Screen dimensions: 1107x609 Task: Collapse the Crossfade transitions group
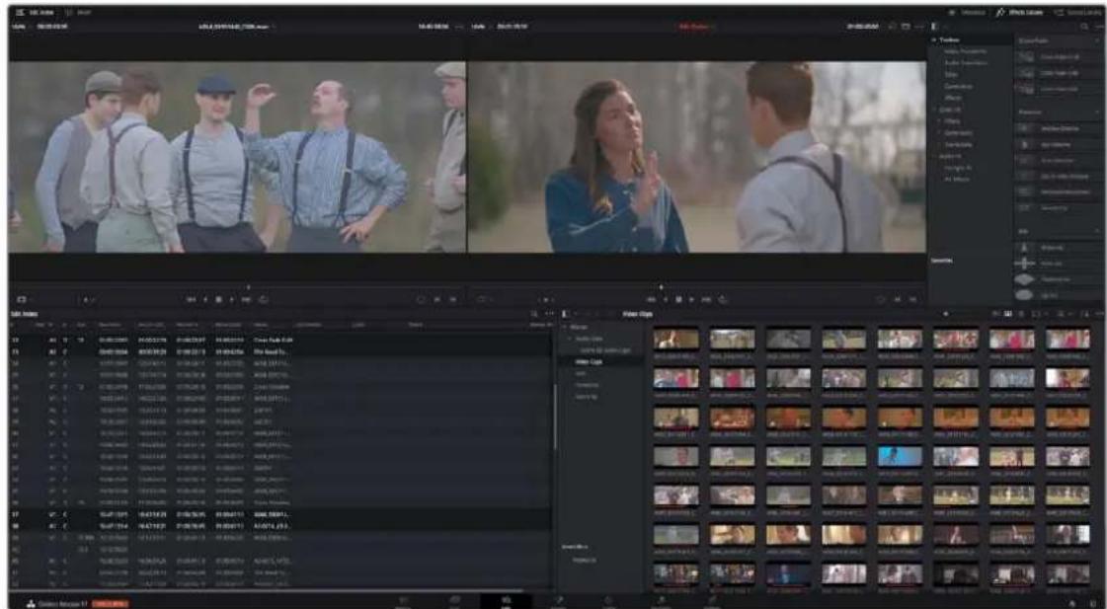pyautogui.click(x=1098, y=40)
